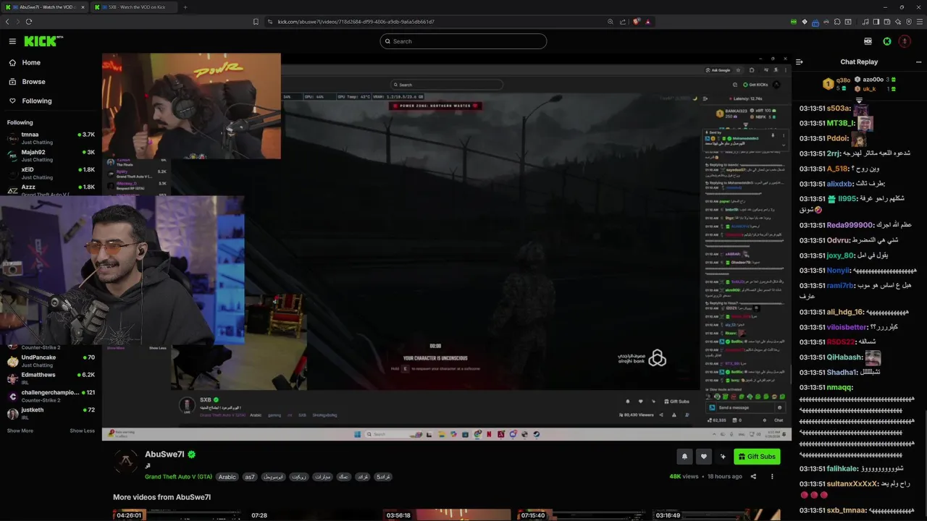Toggle notifications bell for AbuSwe7l
The height and width of the screenshot is (521, 927).
click(684, 457)
